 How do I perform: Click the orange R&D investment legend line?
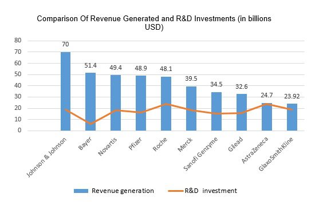(x=175, y=191)
